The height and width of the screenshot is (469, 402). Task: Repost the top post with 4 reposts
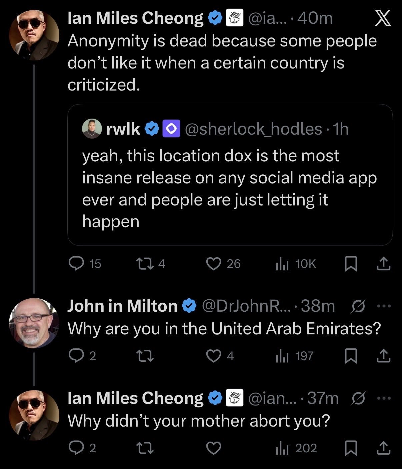point(145,264)
